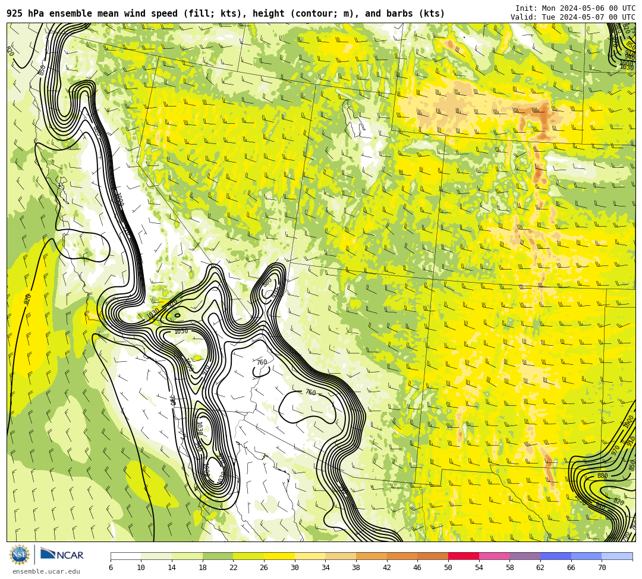Click the colorbar tick label 30
Viewport: 642px width, 579px height.
295,568
